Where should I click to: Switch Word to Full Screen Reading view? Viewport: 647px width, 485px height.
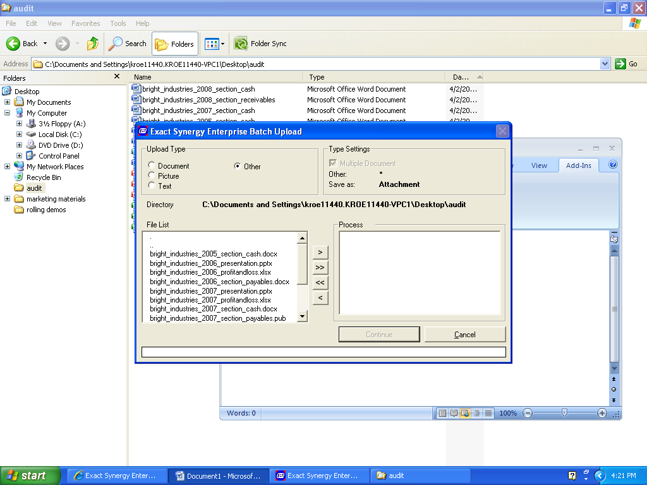click(454, 413)
